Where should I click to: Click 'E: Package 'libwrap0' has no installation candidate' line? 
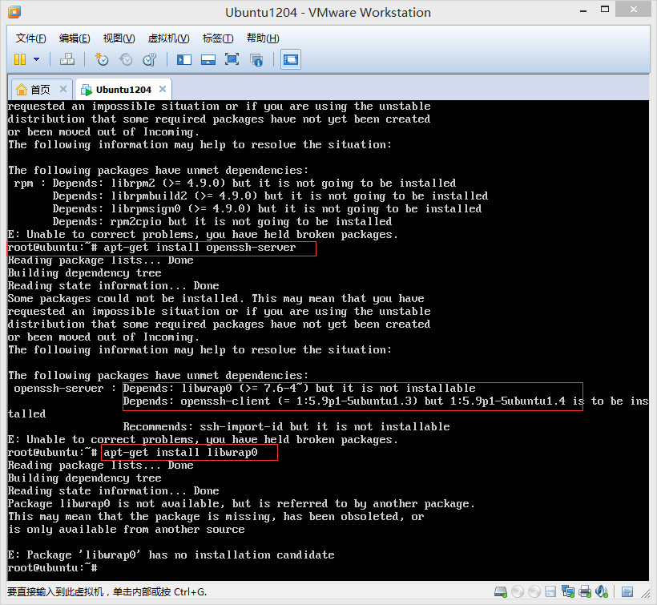171,555
